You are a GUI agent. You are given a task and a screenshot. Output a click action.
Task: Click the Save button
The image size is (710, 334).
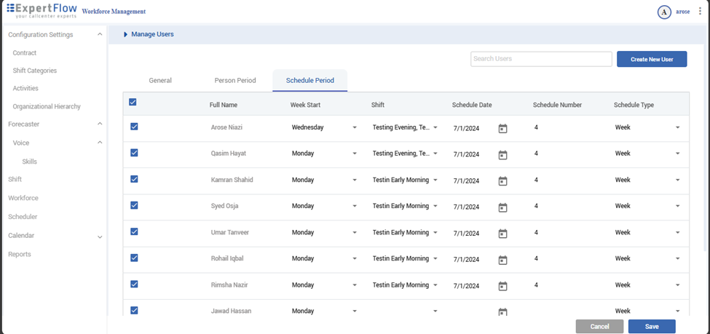click(651, 327)
